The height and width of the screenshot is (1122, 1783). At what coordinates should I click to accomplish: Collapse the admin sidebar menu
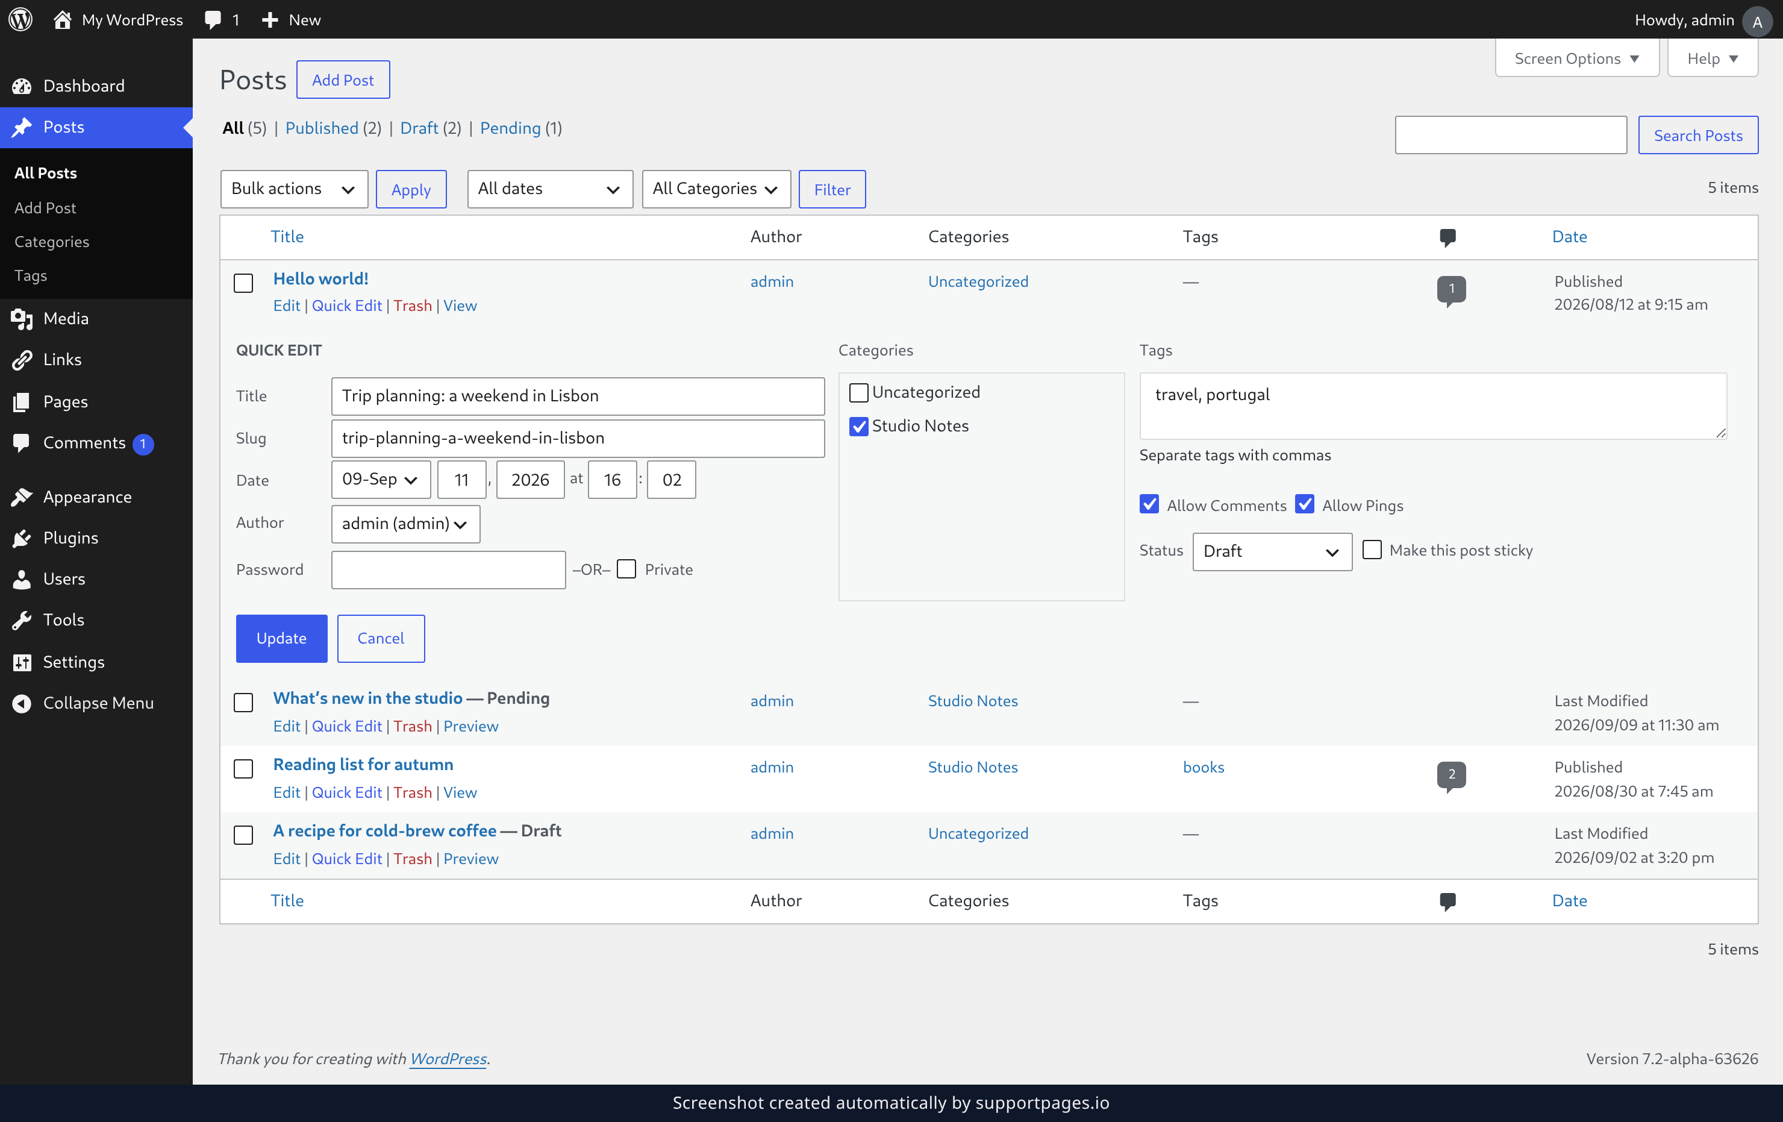96,703
